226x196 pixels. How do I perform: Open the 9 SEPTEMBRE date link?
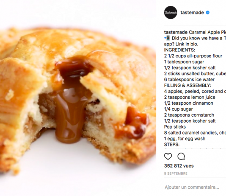click(x=176, y=174)
